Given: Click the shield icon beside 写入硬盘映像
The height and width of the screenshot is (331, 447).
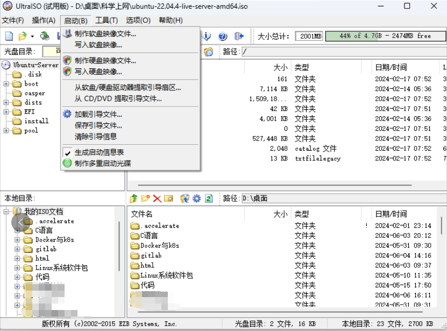Looking at the screenshot, I should pos(67,72).
